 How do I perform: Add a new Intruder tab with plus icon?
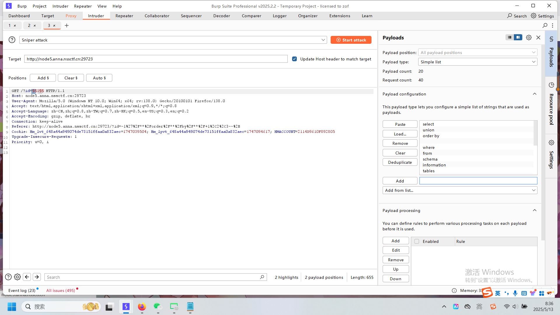[x=67, y=26]
